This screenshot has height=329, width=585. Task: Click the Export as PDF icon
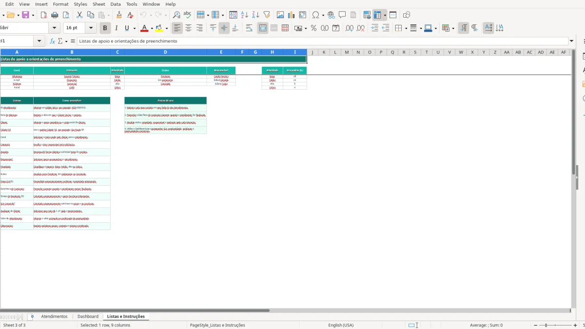(43, 15)
